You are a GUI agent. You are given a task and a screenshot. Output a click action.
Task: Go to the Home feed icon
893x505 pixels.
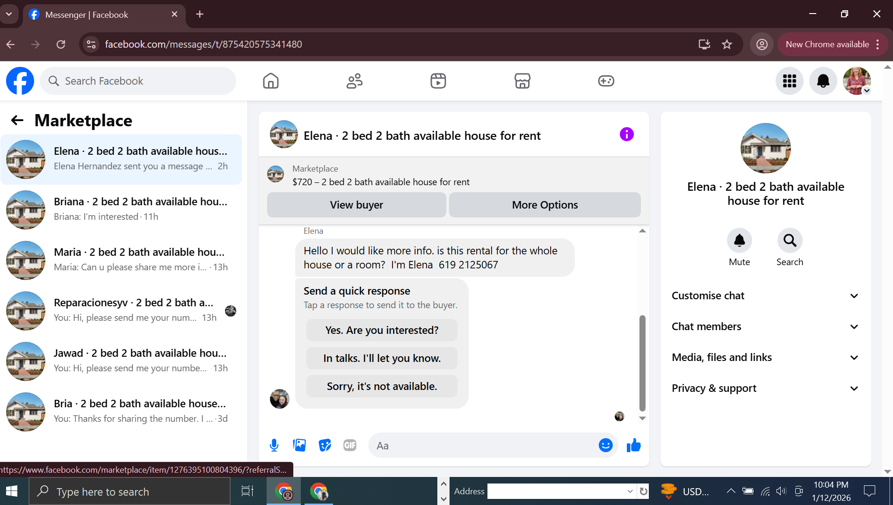click(x=271, y=81)
